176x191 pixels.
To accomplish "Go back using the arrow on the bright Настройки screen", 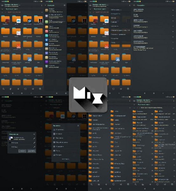I will 134,5.
